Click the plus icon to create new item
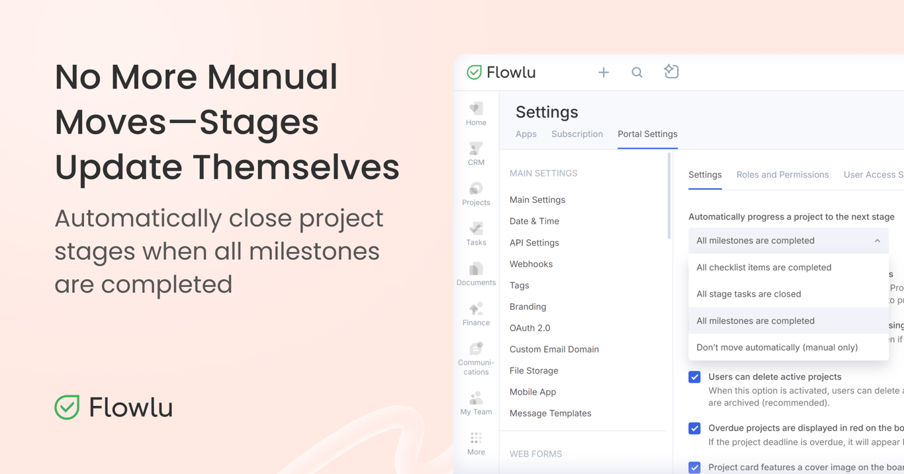The height and width of the screenshot is (474, 904). point(604,72)
